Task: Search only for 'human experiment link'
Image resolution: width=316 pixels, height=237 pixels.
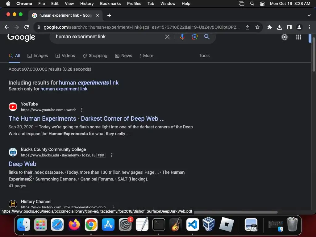Action: 64,89
